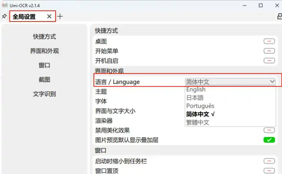Click the 窗口 section heading in content
The image size is (282, 174).
[x=101, y=150]
